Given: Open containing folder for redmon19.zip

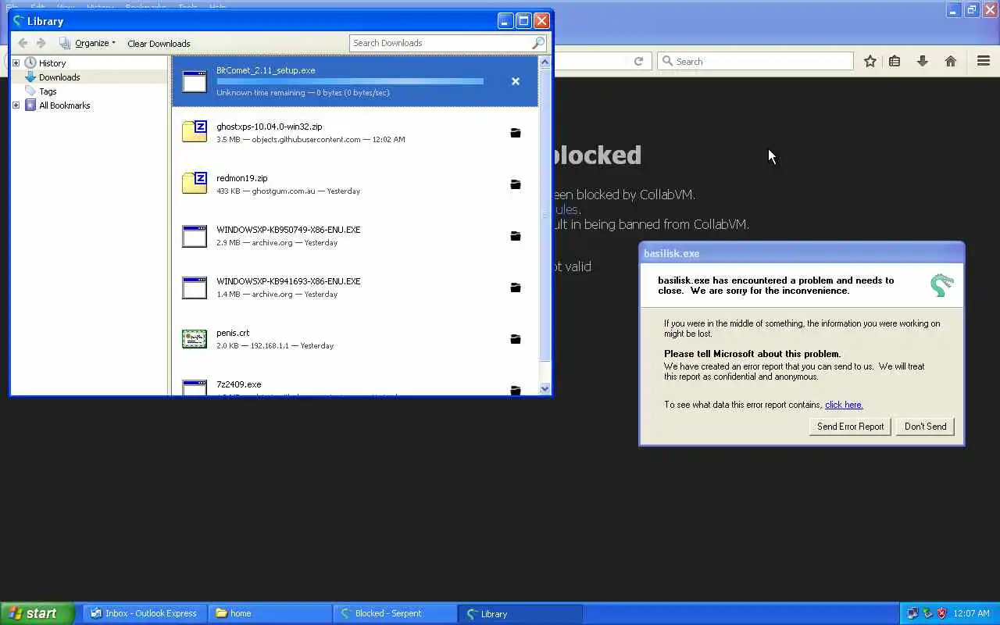Looking at the screenshot, I should pos(516,184).
